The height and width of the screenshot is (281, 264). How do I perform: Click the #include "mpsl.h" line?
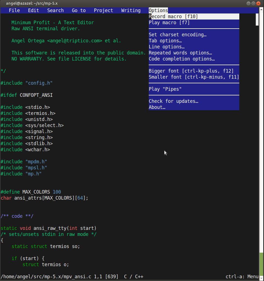[x=24, y=168]
